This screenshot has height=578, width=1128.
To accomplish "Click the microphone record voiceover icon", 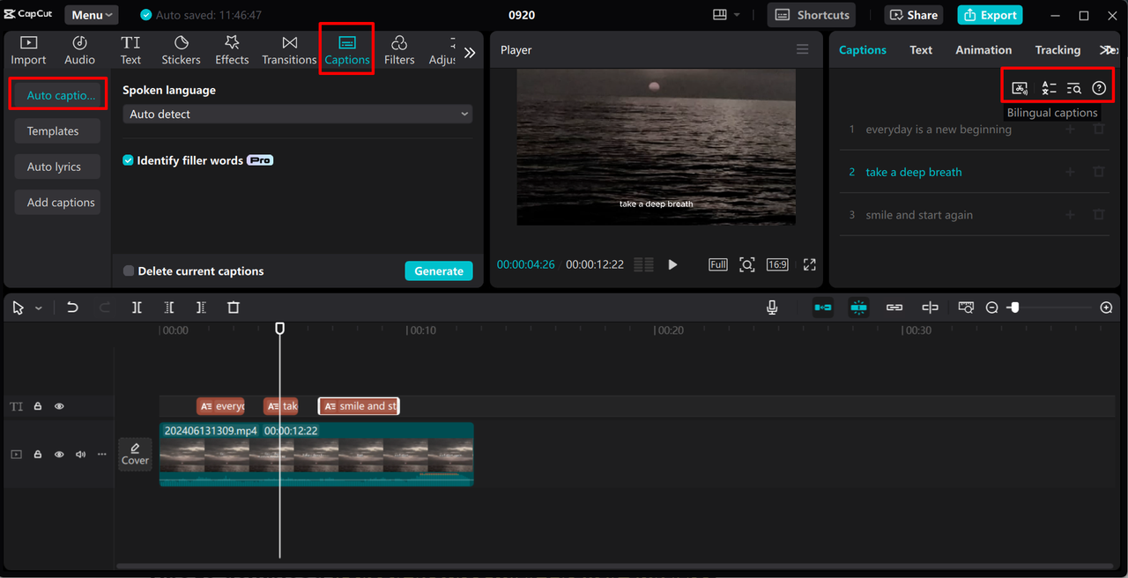I will (772, 308).
